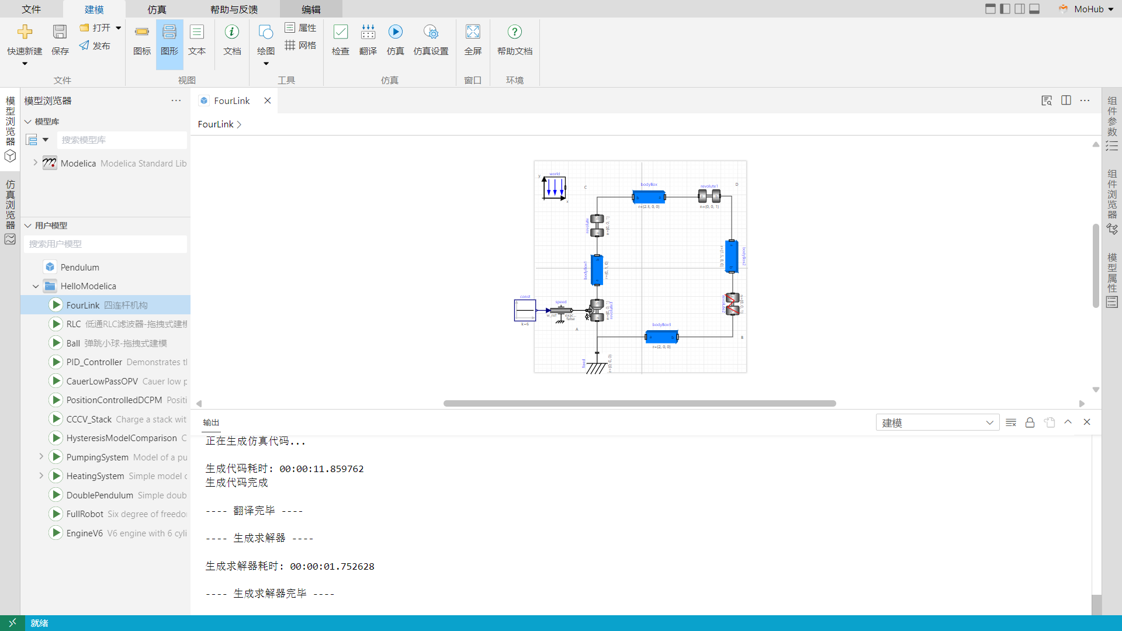
Task: Click the editor search-in-document icon
Action: pyautogui.click(x=1047, y=100)
